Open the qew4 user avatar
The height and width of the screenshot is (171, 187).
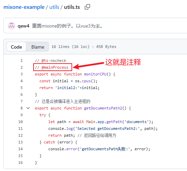click(x=12, y=26)
